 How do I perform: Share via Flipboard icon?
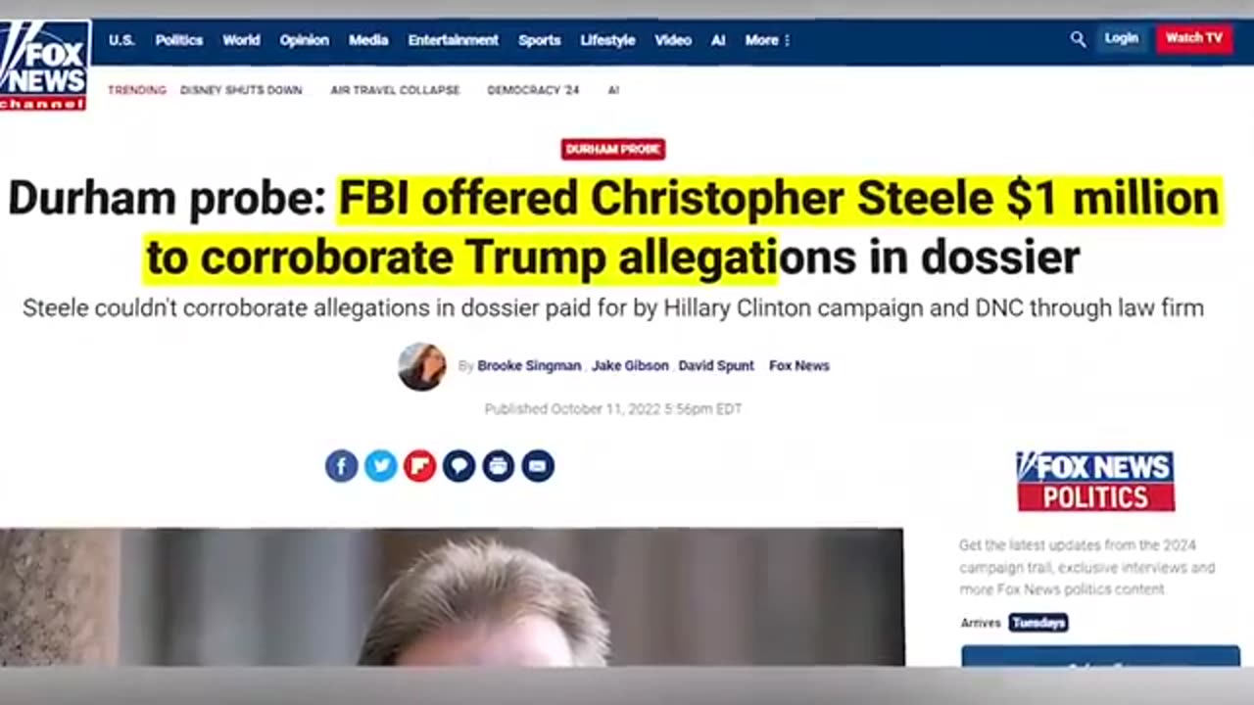click(419, 466)
